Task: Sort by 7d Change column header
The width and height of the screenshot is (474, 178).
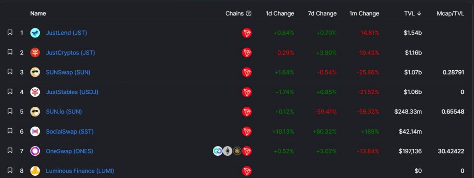Action: (x=322, y=13)
